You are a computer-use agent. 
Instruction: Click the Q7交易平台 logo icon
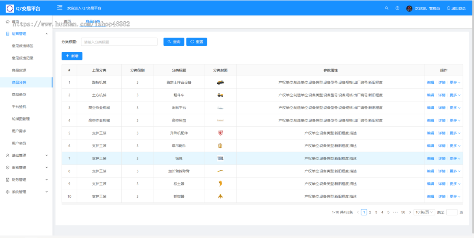click(x=9, y=8)
